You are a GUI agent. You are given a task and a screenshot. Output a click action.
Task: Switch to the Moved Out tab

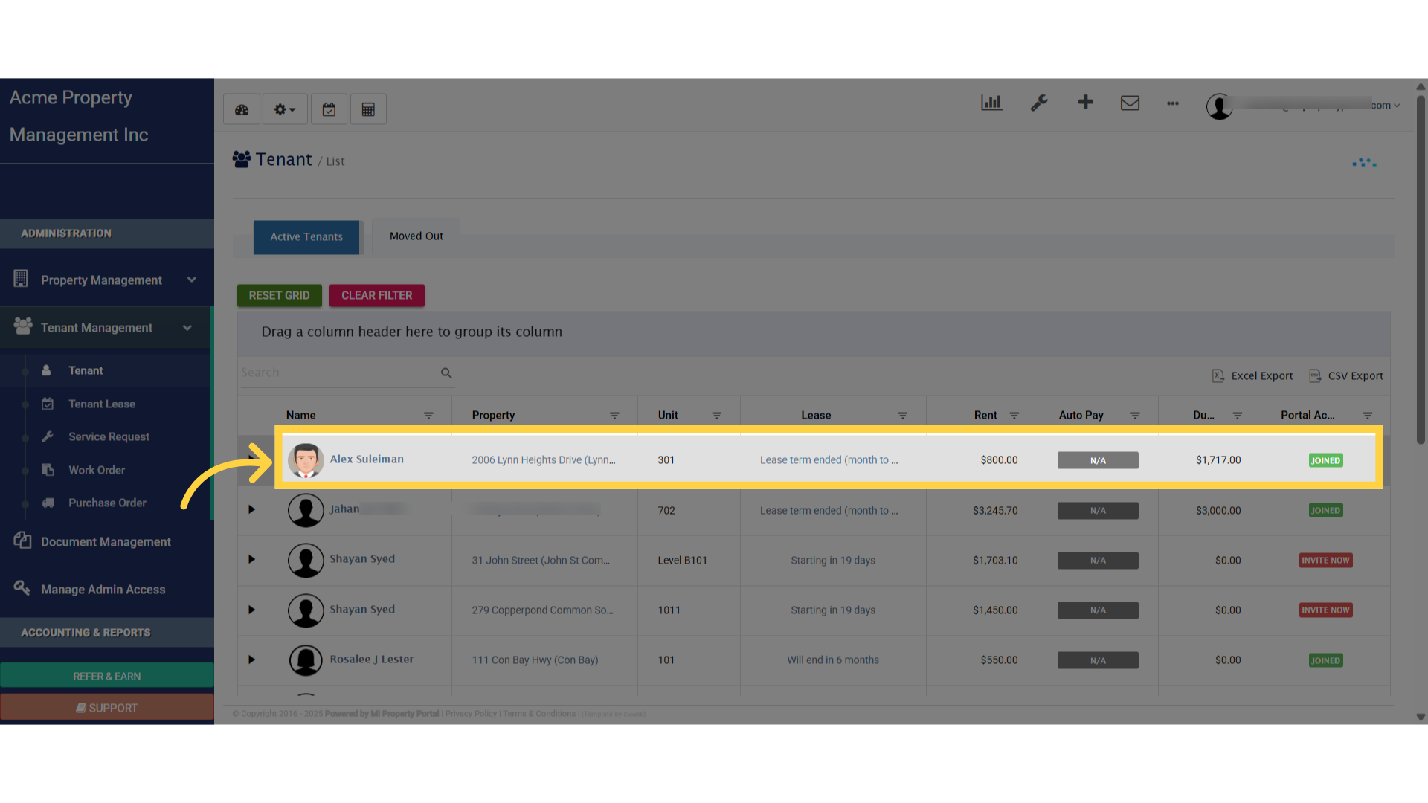pos(416,236)
